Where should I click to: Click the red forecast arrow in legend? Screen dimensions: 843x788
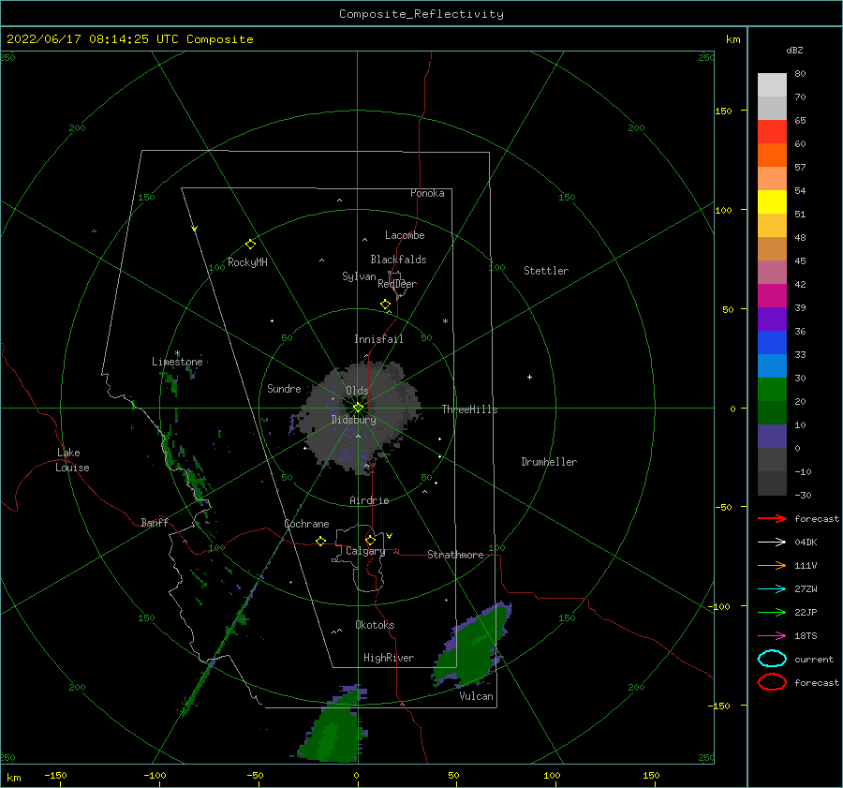click(x=772, y=518)
